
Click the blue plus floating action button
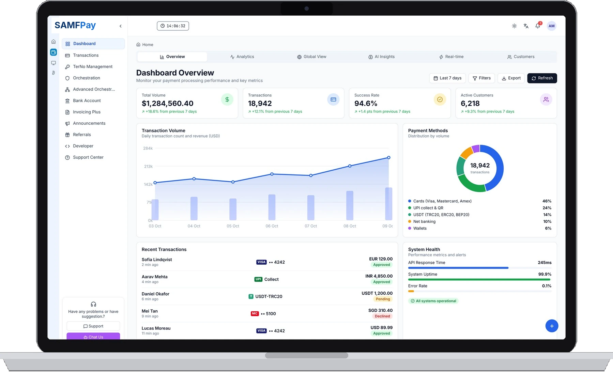552,326
